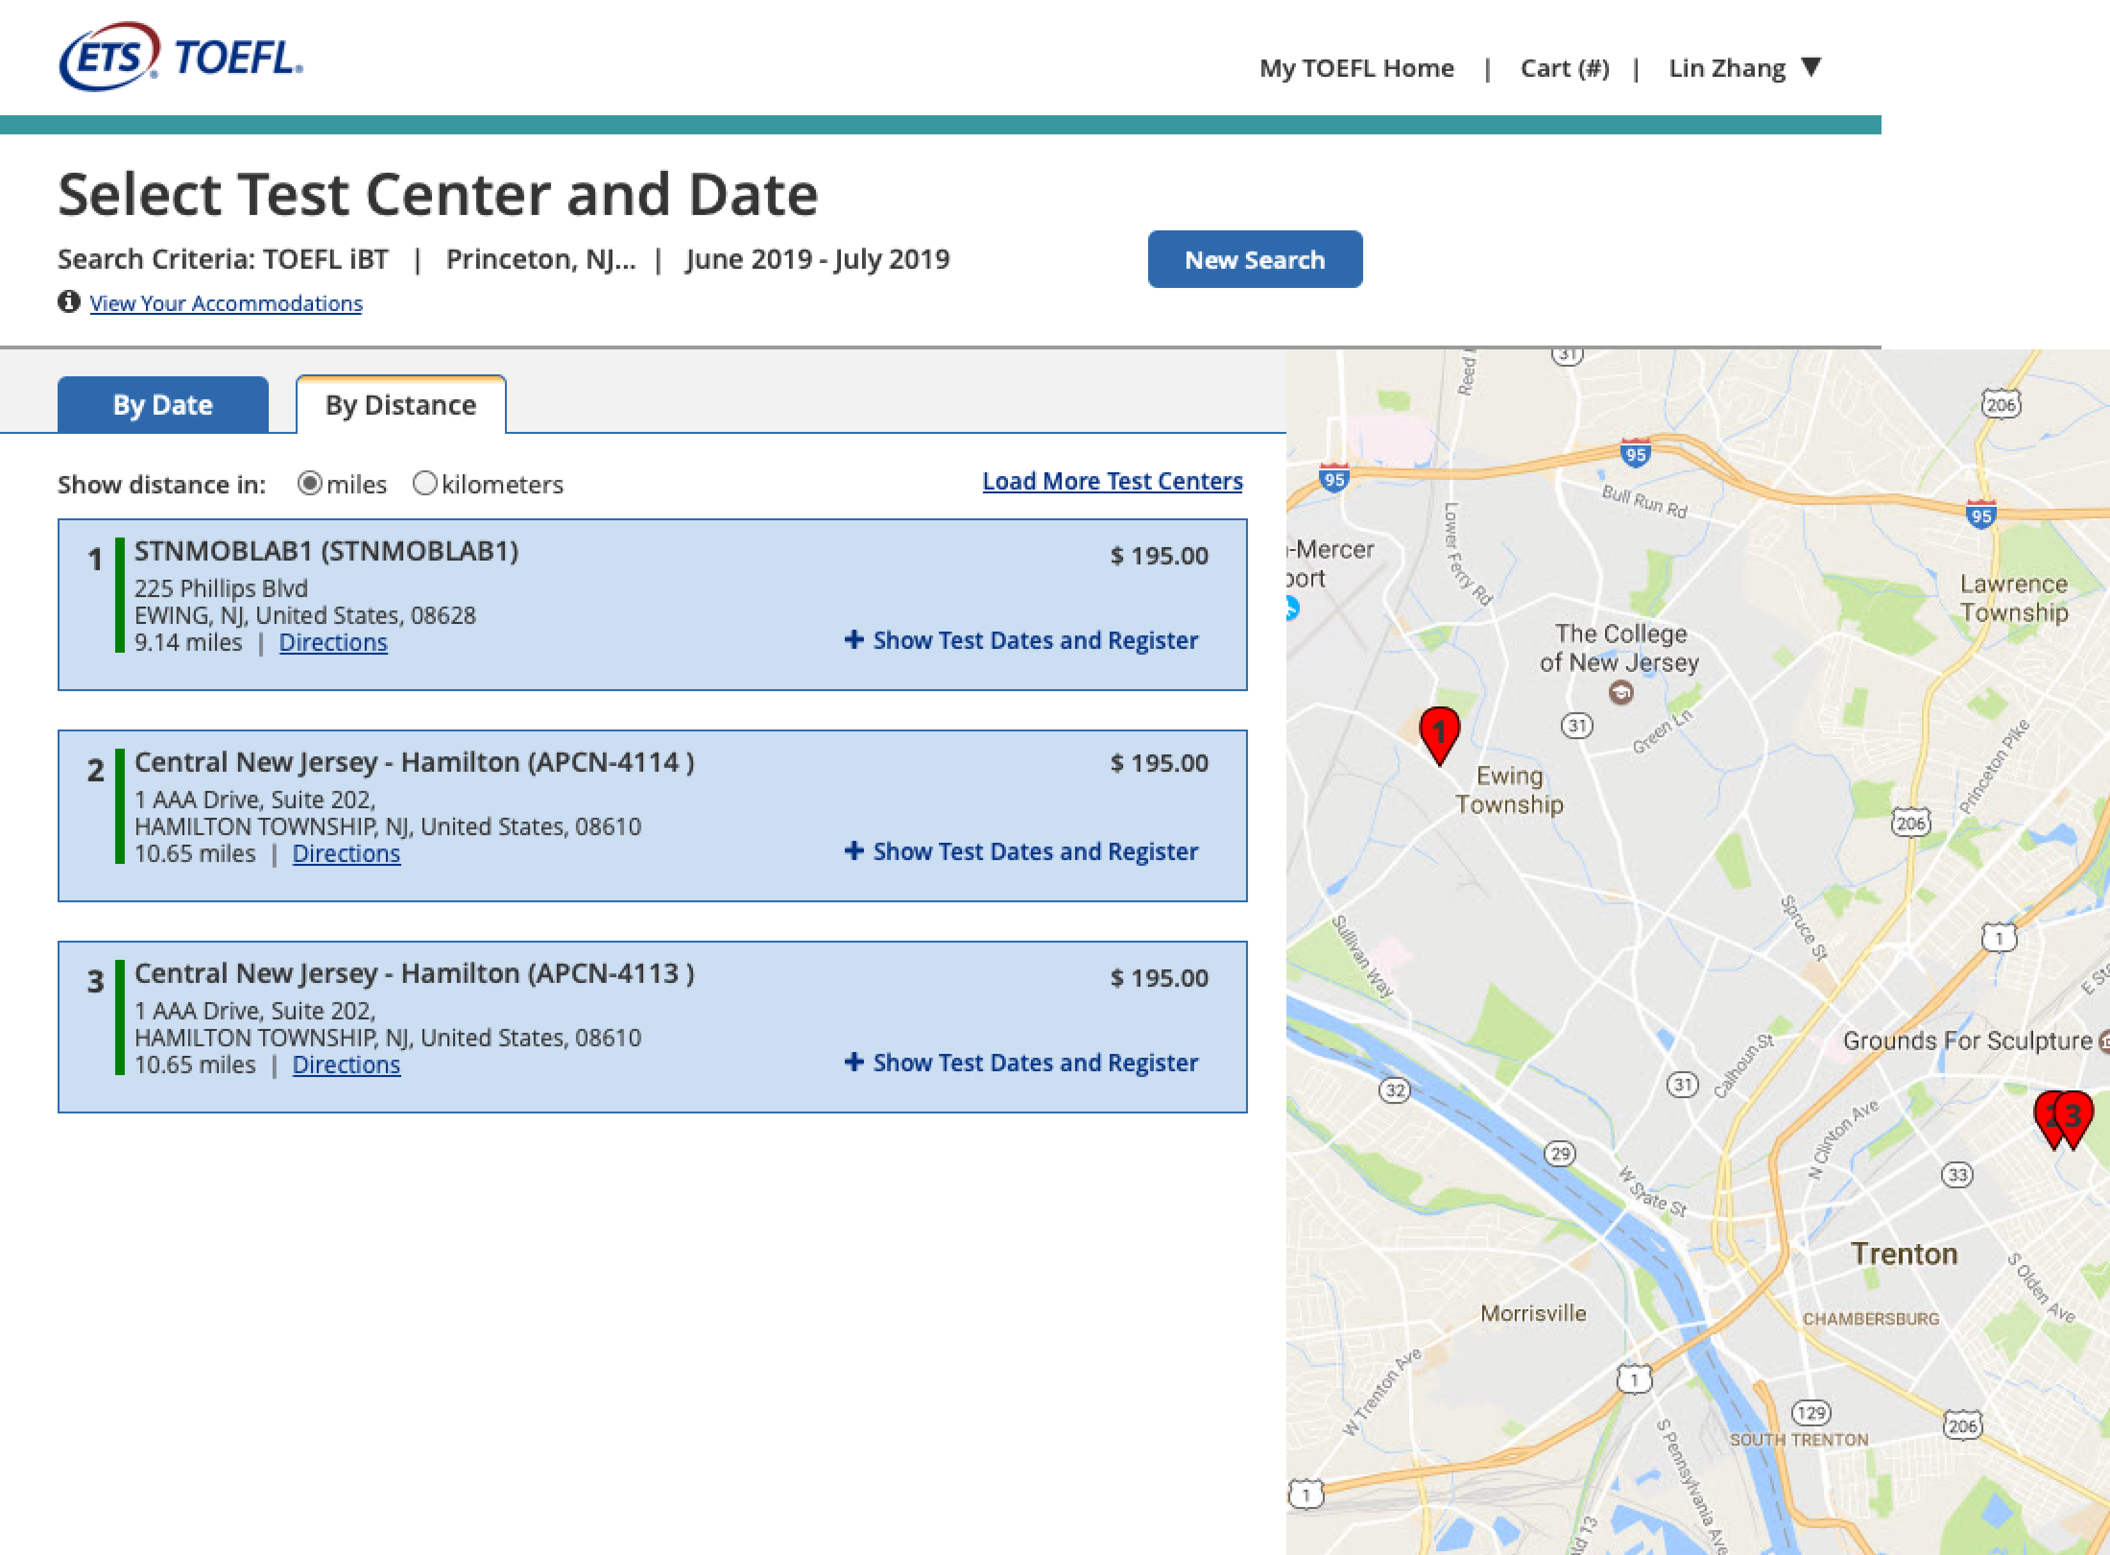Select the miles radio button

pos(310,484)
